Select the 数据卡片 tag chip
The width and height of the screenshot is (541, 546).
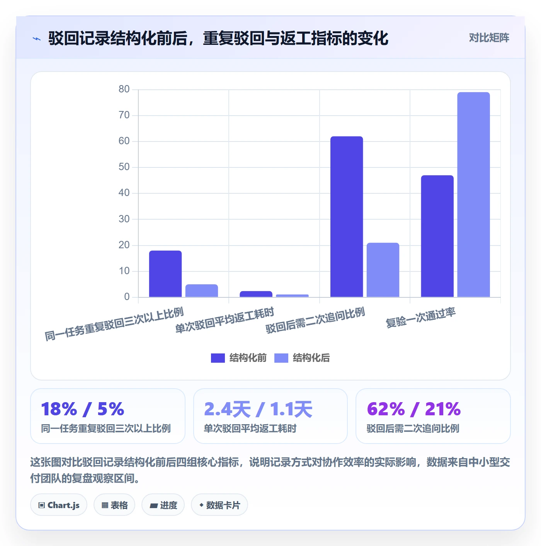tap(219, 505)
